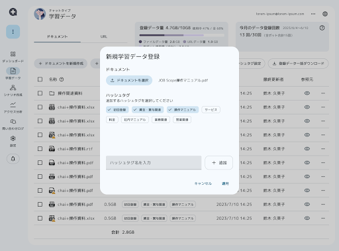
Task: Open the blue three-dot menu in the sidebar
Action: click(13, 32)
